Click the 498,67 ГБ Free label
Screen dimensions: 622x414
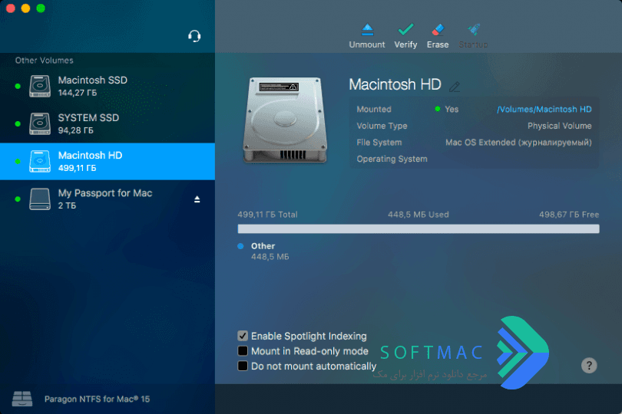pos(569,215)
